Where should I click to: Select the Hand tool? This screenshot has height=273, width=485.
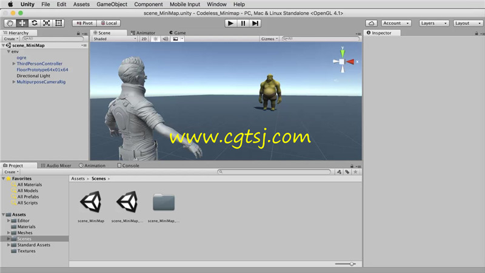point(10,23)
